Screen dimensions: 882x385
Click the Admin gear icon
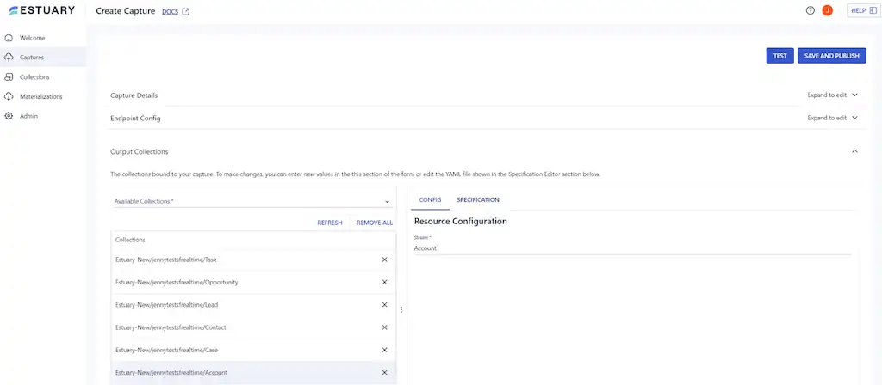pyautogui.click(x=9, y=116)
